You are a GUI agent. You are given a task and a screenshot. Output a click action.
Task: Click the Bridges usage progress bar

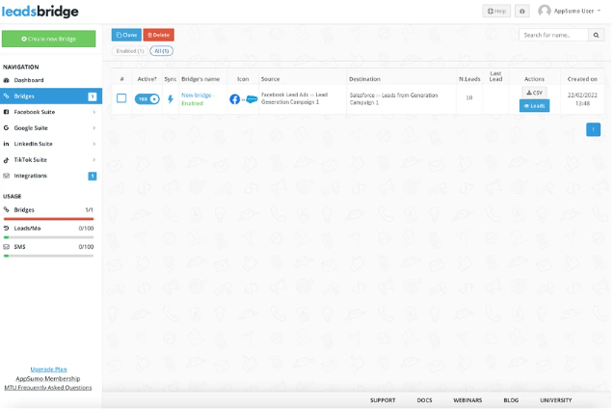[49, 219]
